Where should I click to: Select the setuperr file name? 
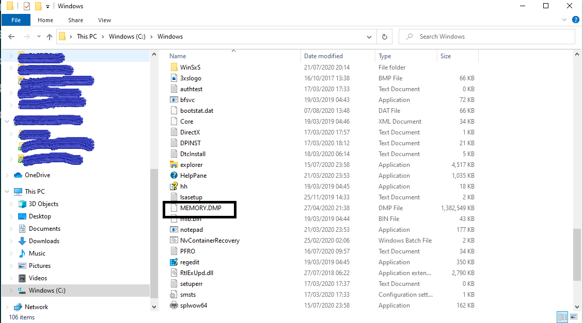(x=192, y=284)
